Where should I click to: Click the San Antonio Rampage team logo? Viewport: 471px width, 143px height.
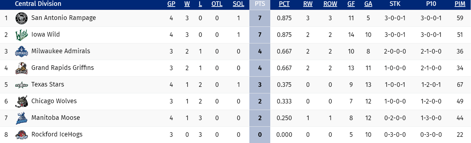pyautogui.click(x=22, y=18)
